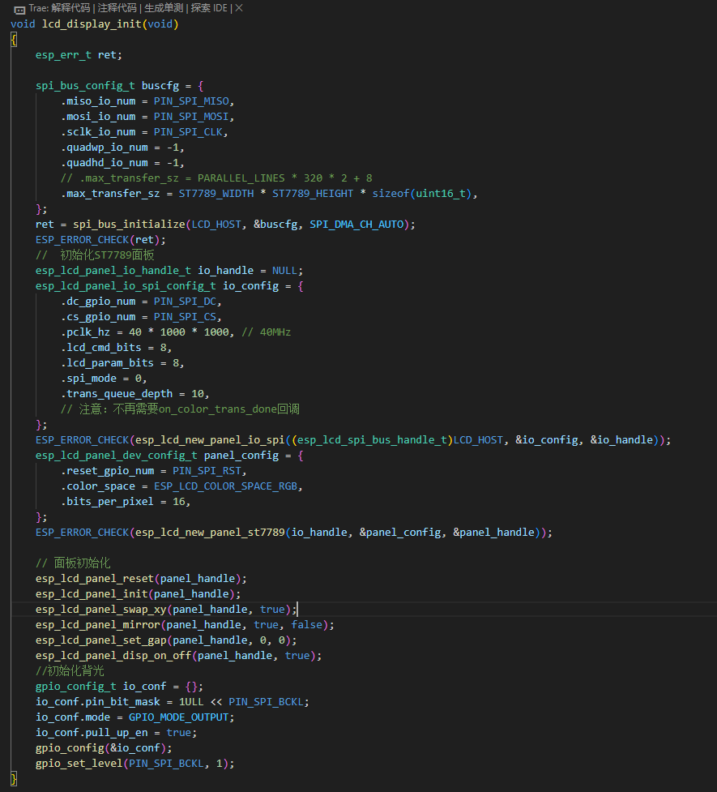The height and width of the screenshot is (792, 717).
Task: Click the 解释代码 code lens link
Action: [x=70, y=8]
